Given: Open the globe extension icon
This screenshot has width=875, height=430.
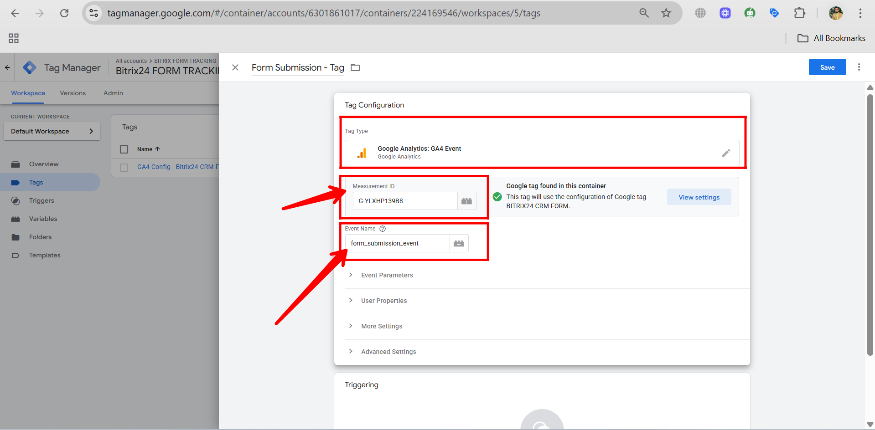Looking at the screenshot, I should (700, 13).
